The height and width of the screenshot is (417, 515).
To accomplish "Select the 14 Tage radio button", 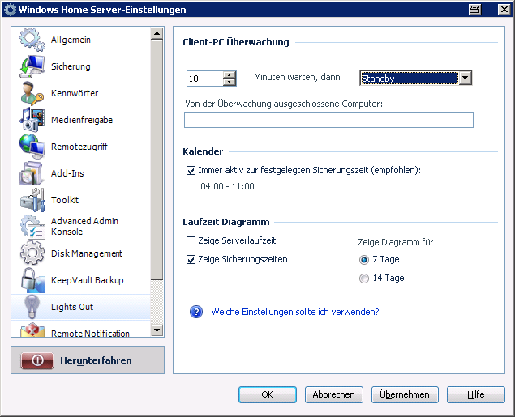I will click(364, 279).
